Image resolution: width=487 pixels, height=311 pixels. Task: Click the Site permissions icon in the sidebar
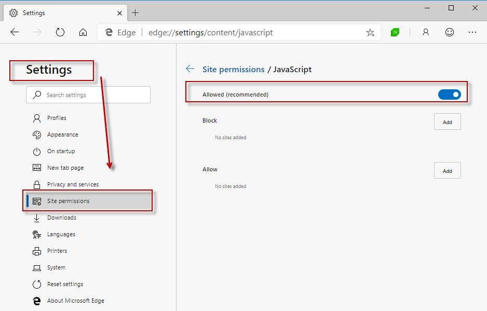coord(37,201)
